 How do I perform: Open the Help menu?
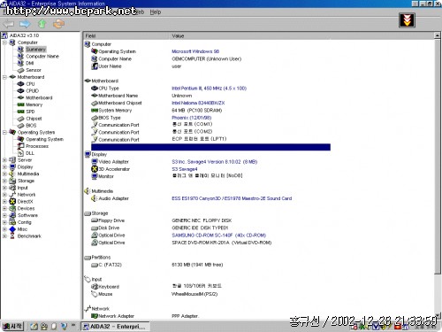[x=156, y=12]
